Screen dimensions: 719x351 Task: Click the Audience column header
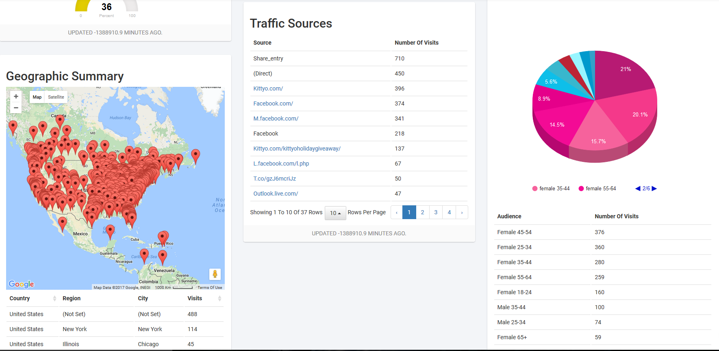pos(509,216)
